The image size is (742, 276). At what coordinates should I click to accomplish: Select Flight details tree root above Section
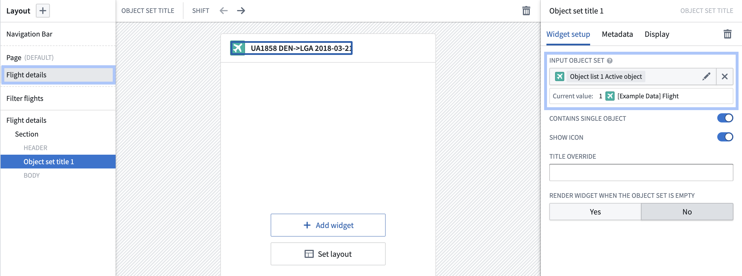26,120
